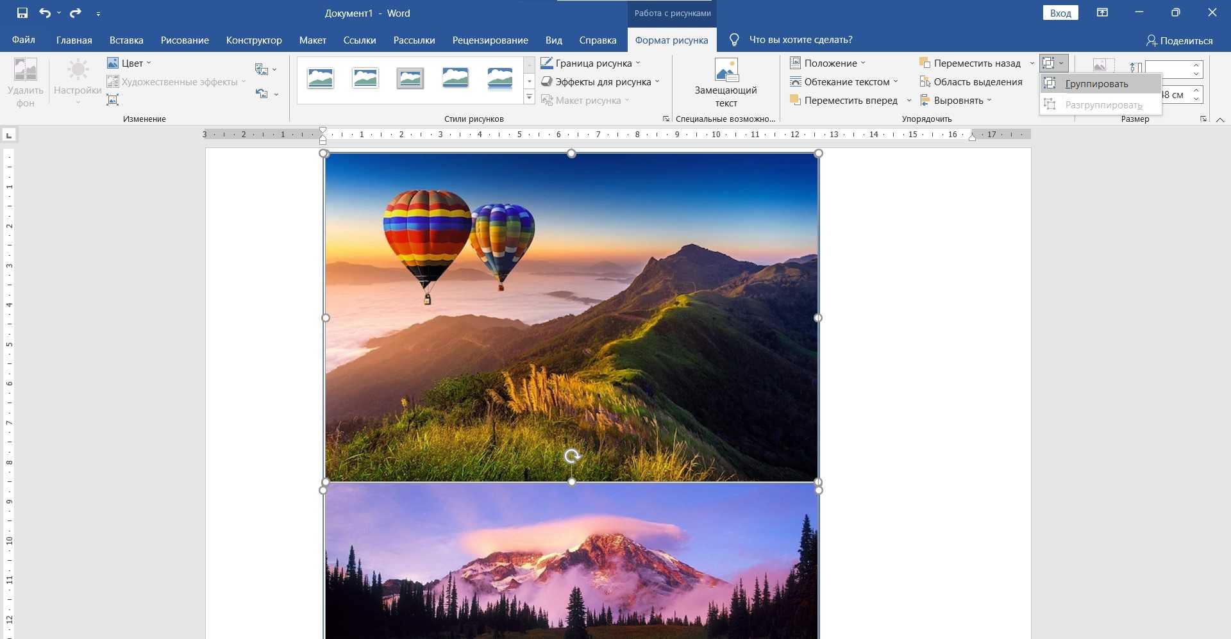The height and width of the screenshot is (639, 1231).
Task: Open the Замещающий текст (alt text) pane
Action: pos(726,83)
